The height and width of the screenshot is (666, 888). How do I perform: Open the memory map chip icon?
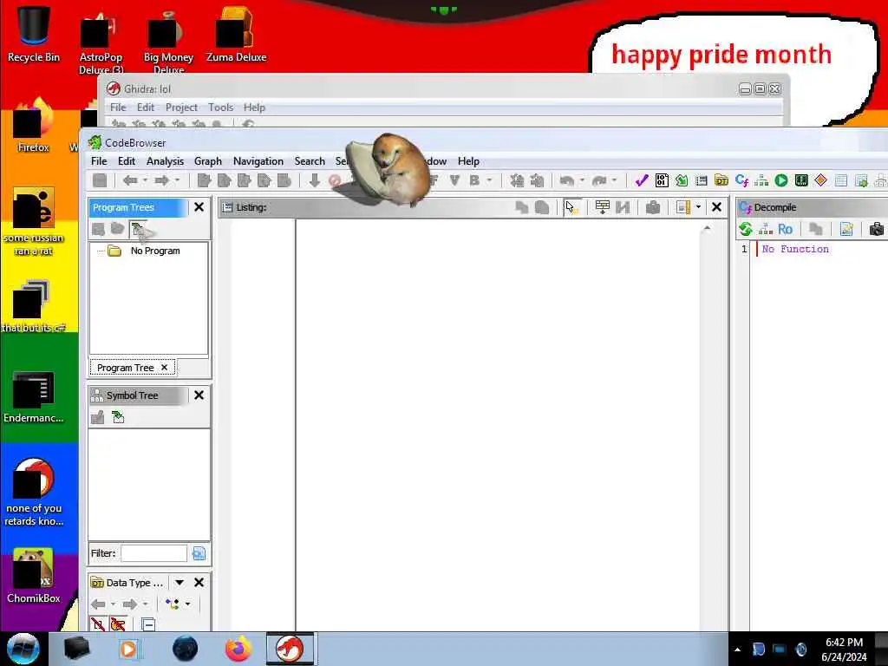tap(800, 180)
